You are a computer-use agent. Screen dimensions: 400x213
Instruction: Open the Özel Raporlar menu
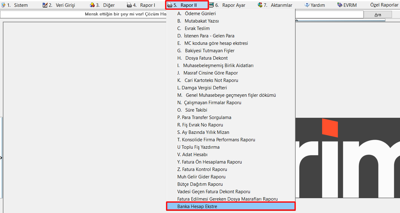384,5
